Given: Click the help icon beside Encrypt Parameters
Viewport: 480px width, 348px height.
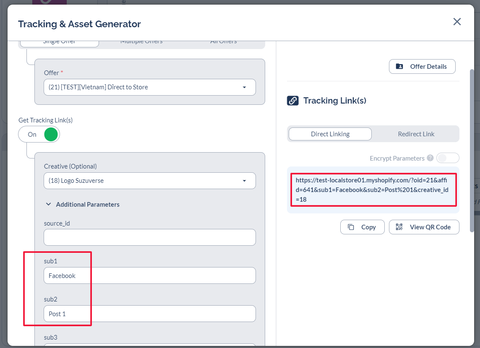Looking at the screenshot, I should tap(430, 158).
